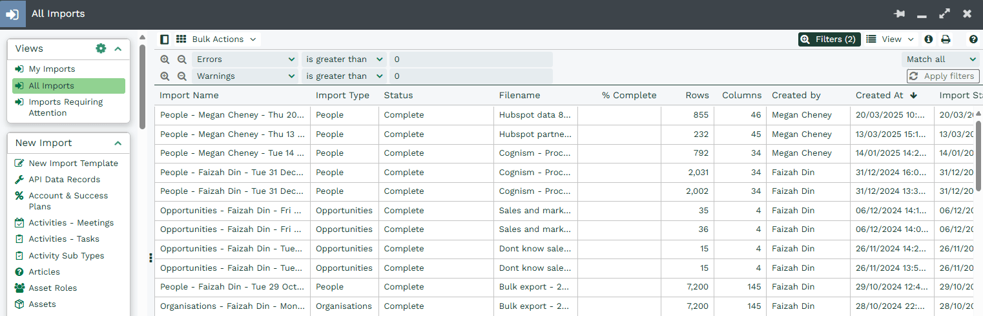Click the Asset Roles people icon
Viewport: 983px width, 316px height.
(x=19, y=288)
